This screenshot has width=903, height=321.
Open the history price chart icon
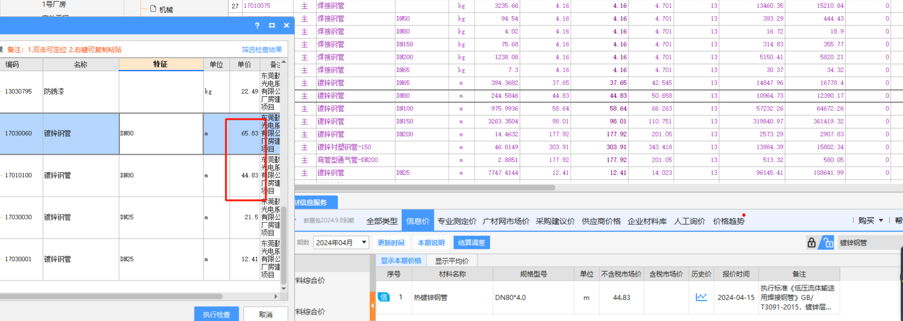(701, 297)
